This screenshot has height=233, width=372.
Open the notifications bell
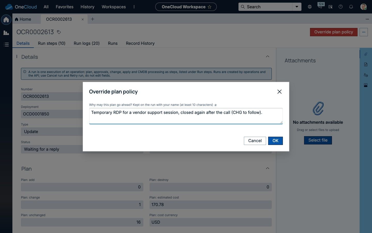click(351, 7)
